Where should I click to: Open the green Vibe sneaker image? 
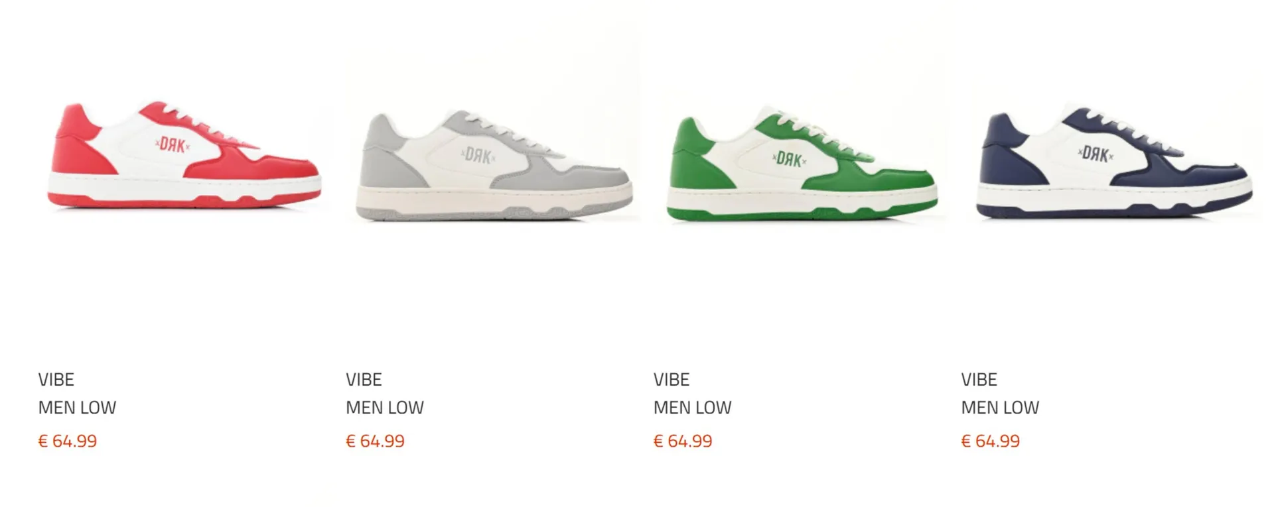click(802, 162)
